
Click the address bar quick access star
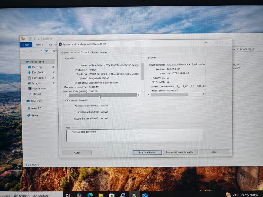[x=47, y=51]
